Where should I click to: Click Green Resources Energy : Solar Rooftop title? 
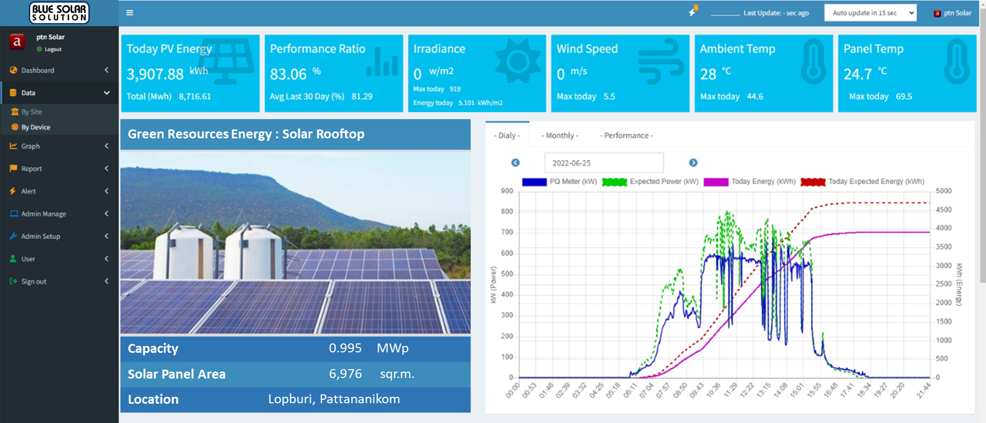(246, 134)
